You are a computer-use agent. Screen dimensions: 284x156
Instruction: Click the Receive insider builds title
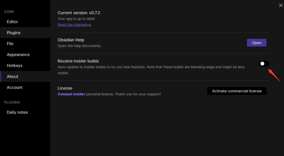[78, 61]
